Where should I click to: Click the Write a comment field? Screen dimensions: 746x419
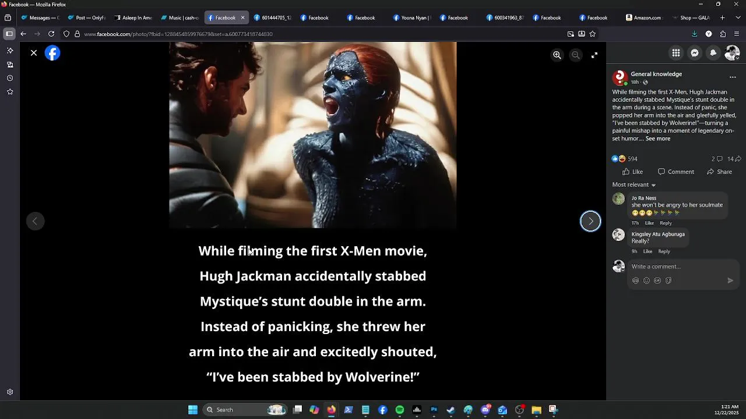[x=684, y=267]
